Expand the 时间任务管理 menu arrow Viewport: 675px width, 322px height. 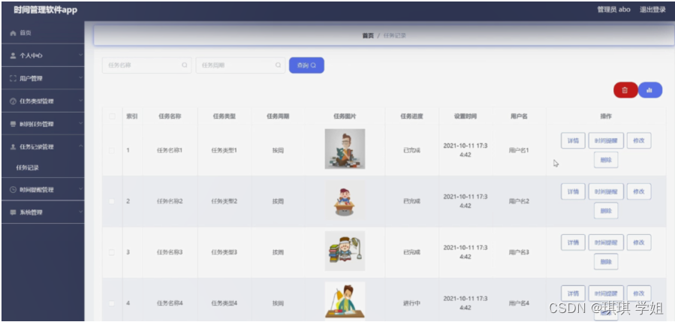coord(80,124)
